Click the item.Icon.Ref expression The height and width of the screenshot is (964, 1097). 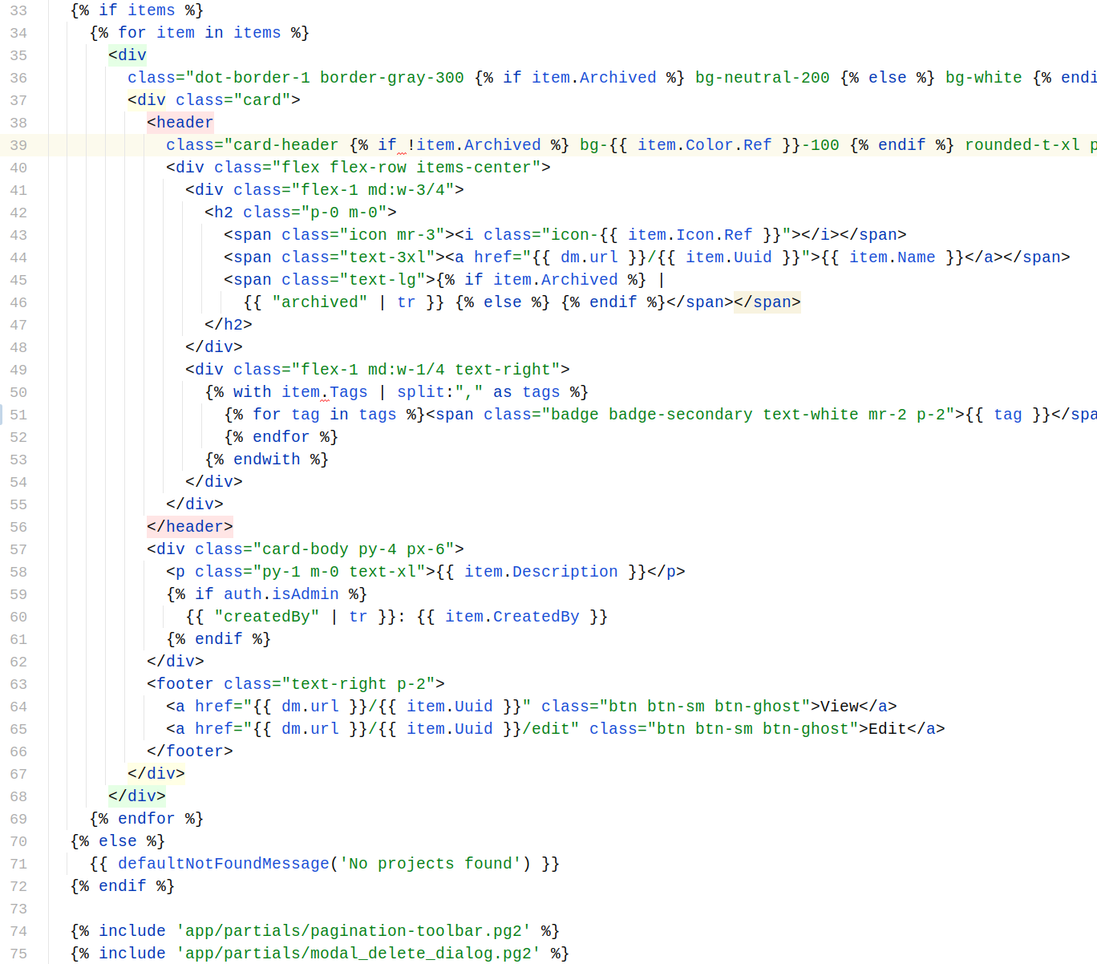point(690,235)
